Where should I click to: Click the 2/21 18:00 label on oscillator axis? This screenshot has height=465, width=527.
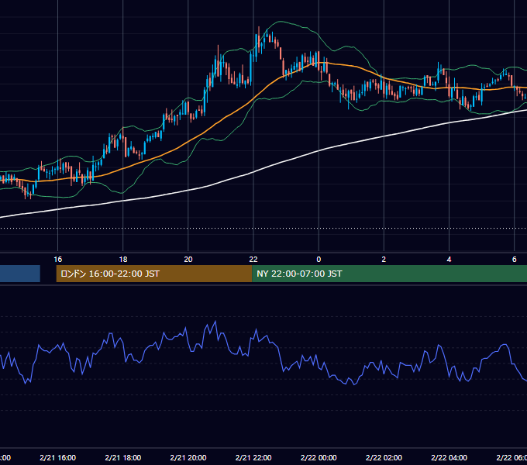[123, 457]
